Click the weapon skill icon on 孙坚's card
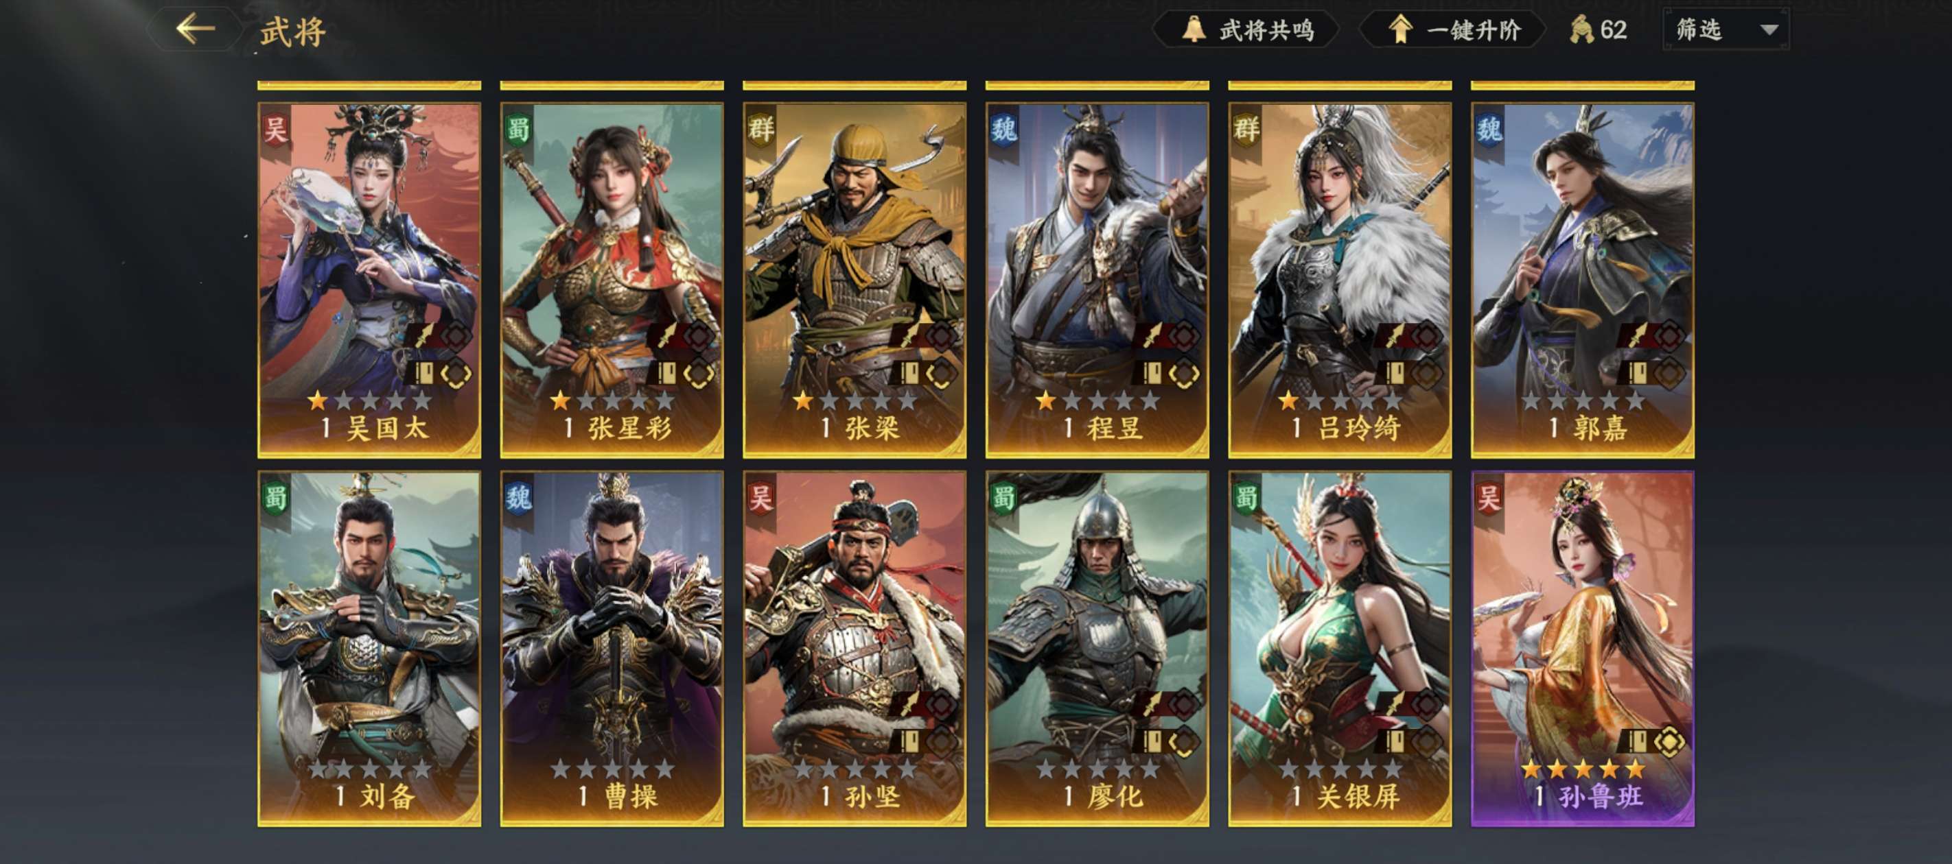This screenshot has height=864, width=1952. [x=909, y=704]
